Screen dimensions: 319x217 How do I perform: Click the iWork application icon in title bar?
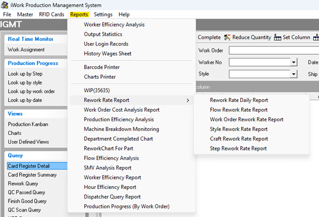point(5,5)
